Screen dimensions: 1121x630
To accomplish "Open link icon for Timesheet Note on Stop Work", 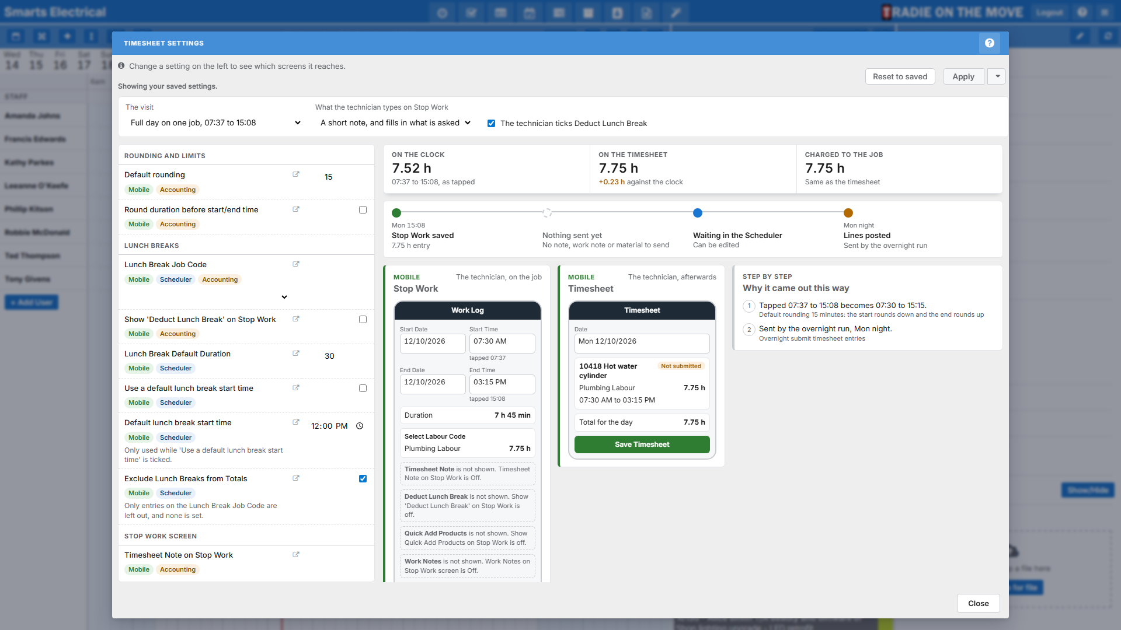I will tap(296, 555).
